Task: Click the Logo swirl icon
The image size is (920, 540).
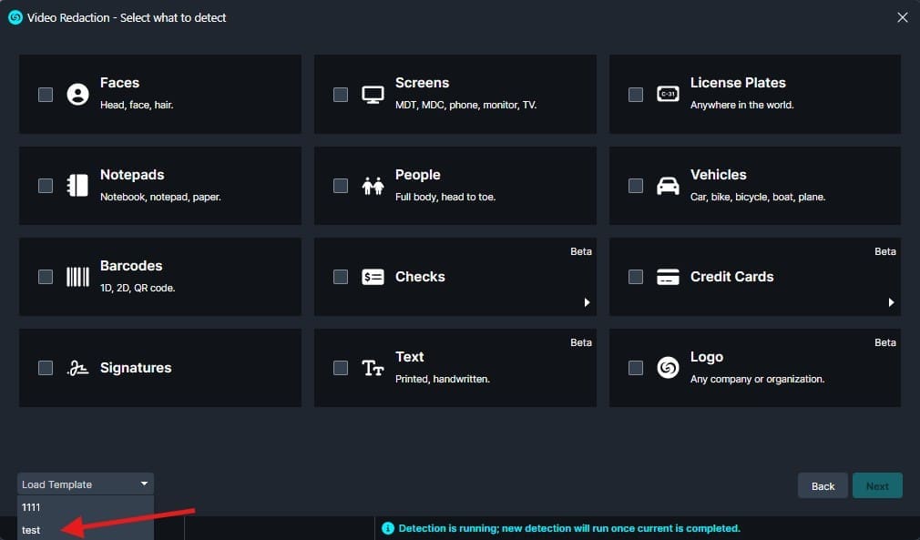Action: [x=668, y=368]
